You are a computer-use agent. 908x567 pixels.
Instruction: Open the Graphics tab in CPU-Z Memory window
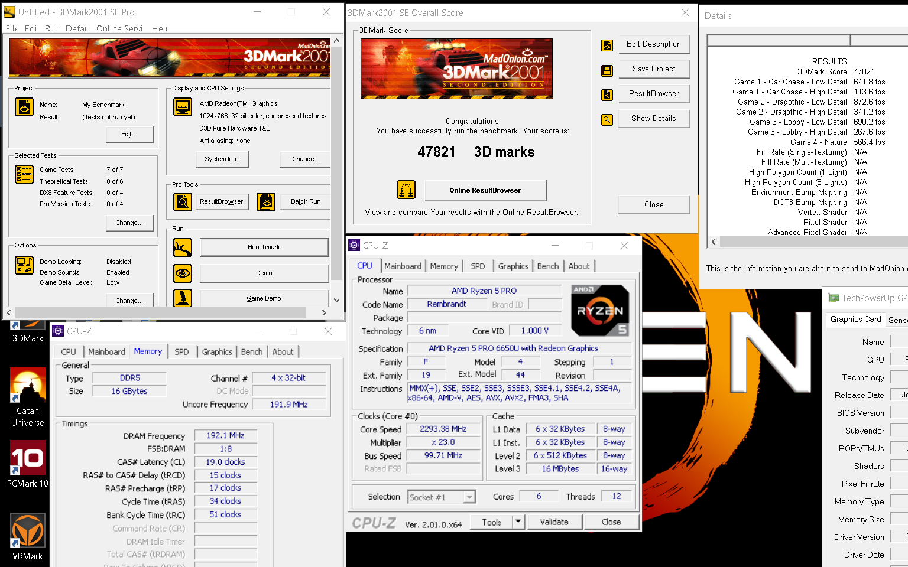point(217,352)
